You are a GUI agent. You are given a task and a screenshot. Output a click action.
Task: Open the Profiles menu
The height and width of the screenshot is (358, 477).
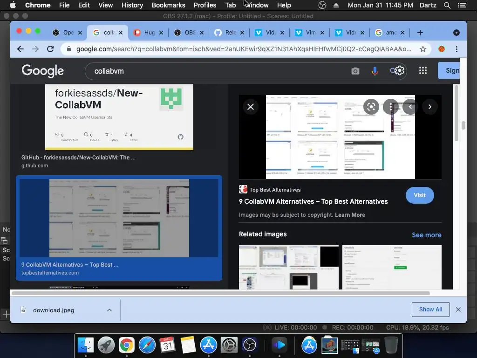205,5
